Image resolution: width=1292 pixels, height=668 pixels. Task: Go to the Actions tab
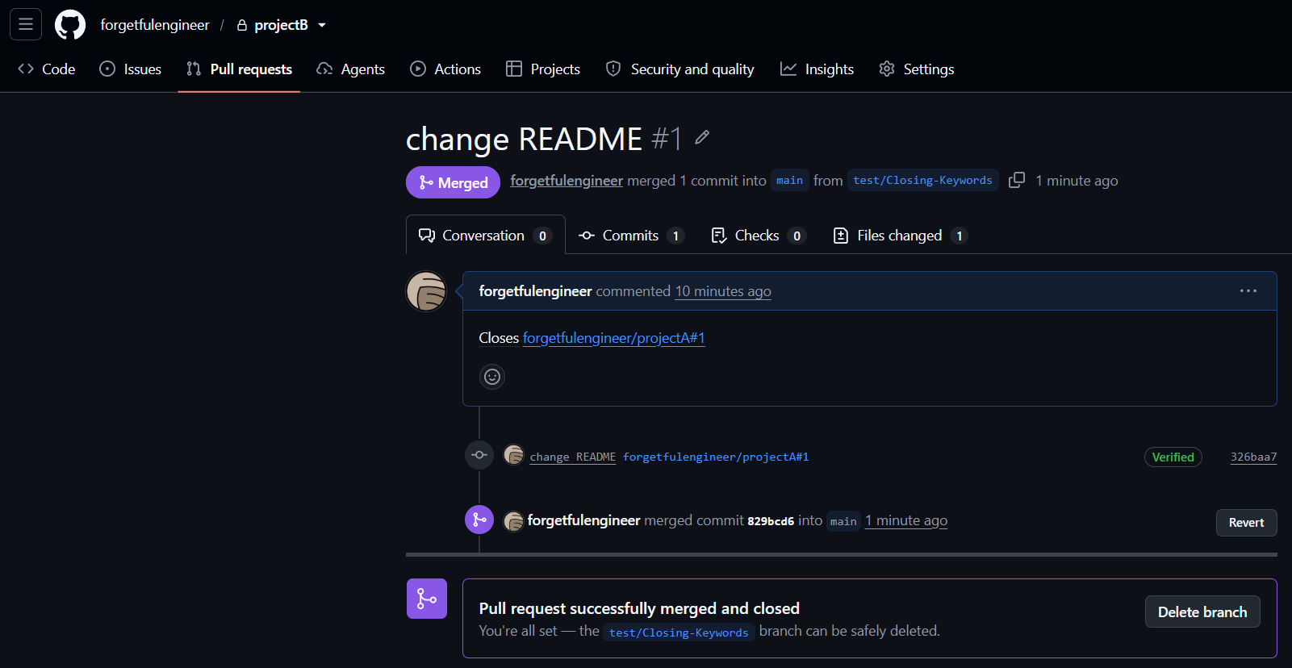(x=445, y=69)
